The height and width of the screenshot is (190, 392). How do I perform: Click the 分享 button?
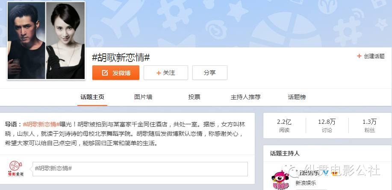coord(210,73)
